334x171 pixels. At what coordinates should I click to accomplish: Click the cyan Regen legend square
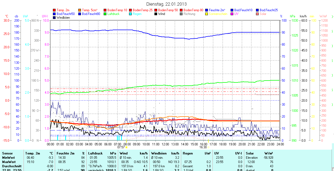[x=131, y=14]
